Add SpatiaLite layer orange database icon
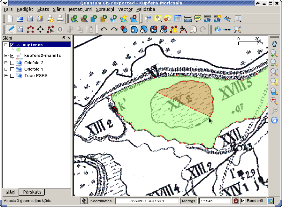This screenshot has width=282, height=207. pyautogui.click(x=103, y=19)
